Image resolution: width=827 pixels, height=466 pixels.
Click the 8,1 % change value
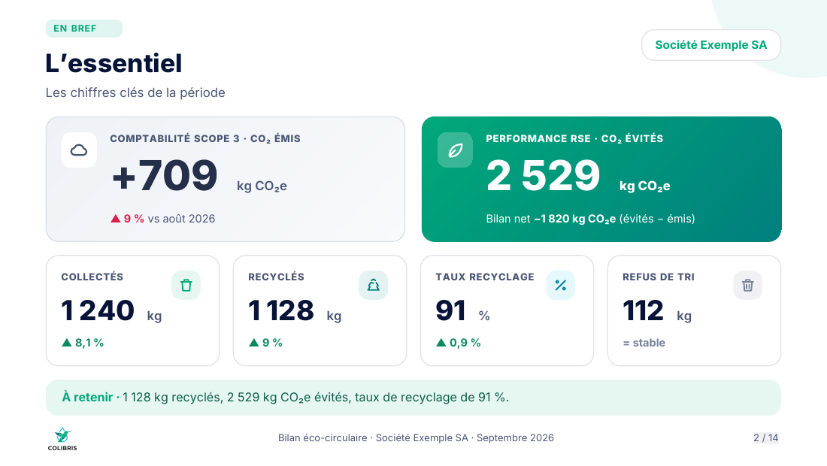click(x=89, y=343)
